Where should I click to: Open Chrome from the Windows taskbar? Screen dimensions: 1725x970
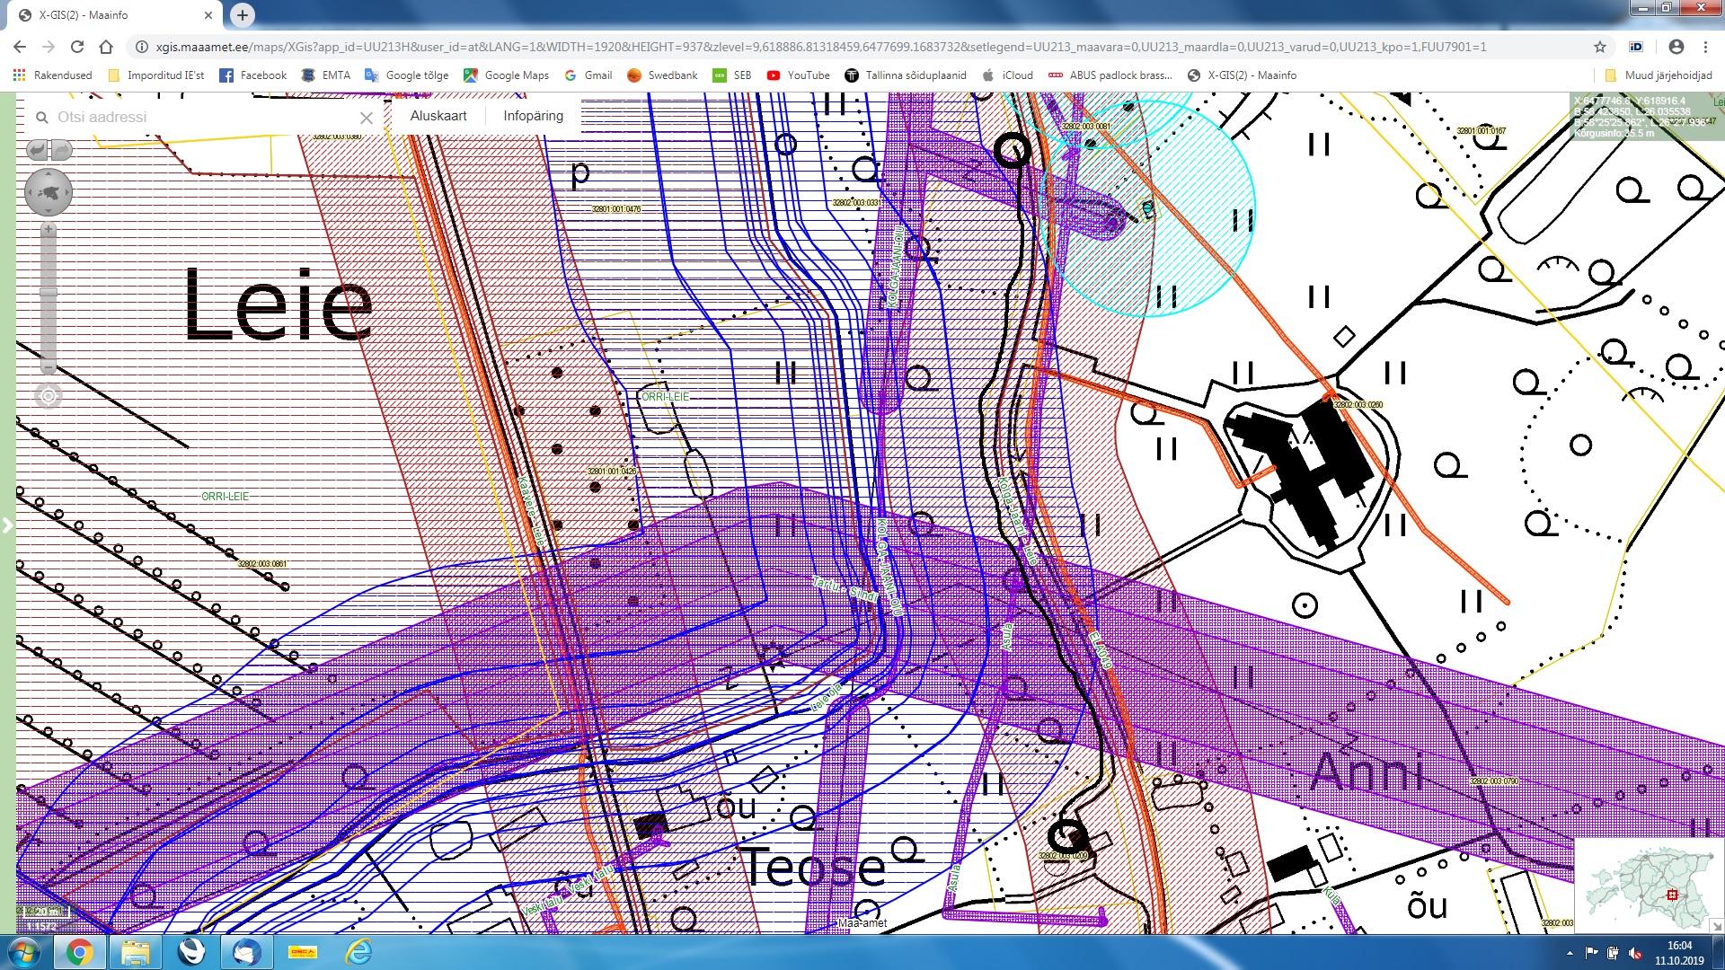[x=79, y=952]
